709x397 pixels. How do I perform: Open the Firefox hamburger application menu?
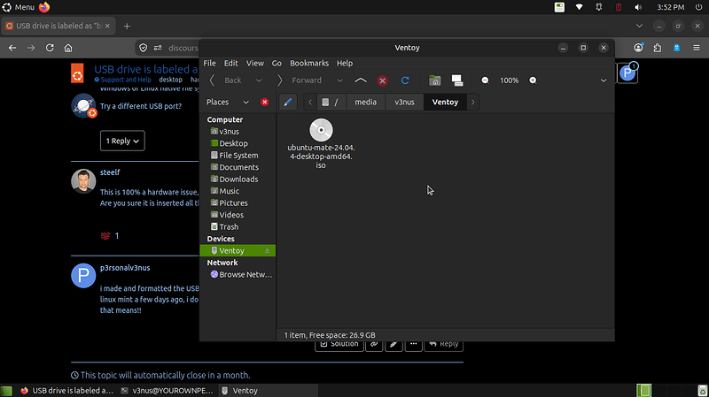click(697, 48)
